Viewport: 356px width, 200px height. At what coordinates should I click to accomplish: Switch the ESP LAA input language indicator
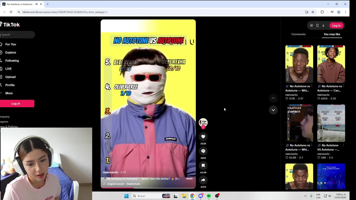318,196
